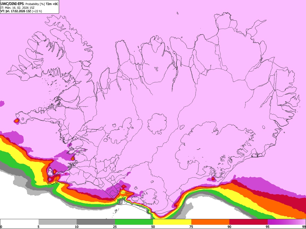Click the 'T2m <0C' parameter label

coord(52,4)
